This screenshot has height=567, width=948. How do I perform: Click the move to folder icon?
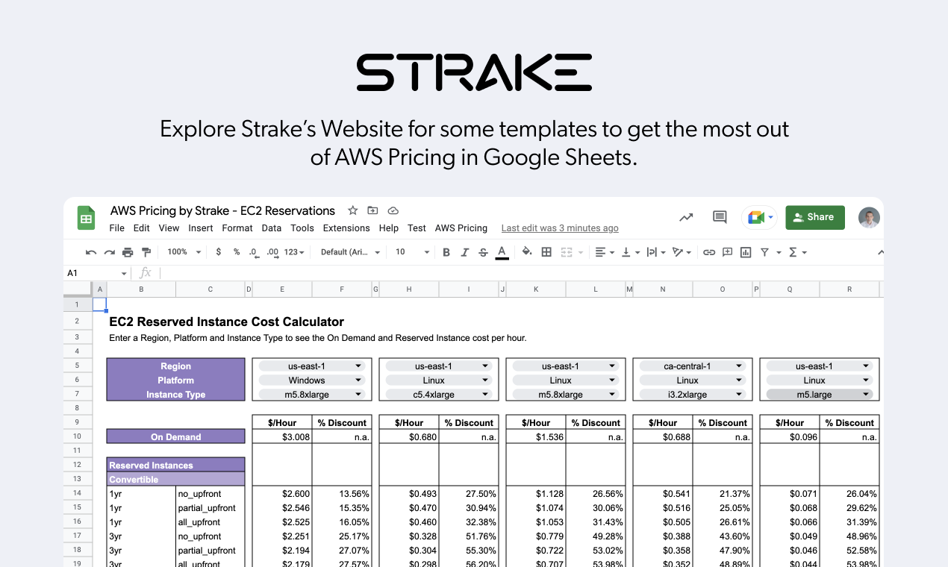coord(373,210)
